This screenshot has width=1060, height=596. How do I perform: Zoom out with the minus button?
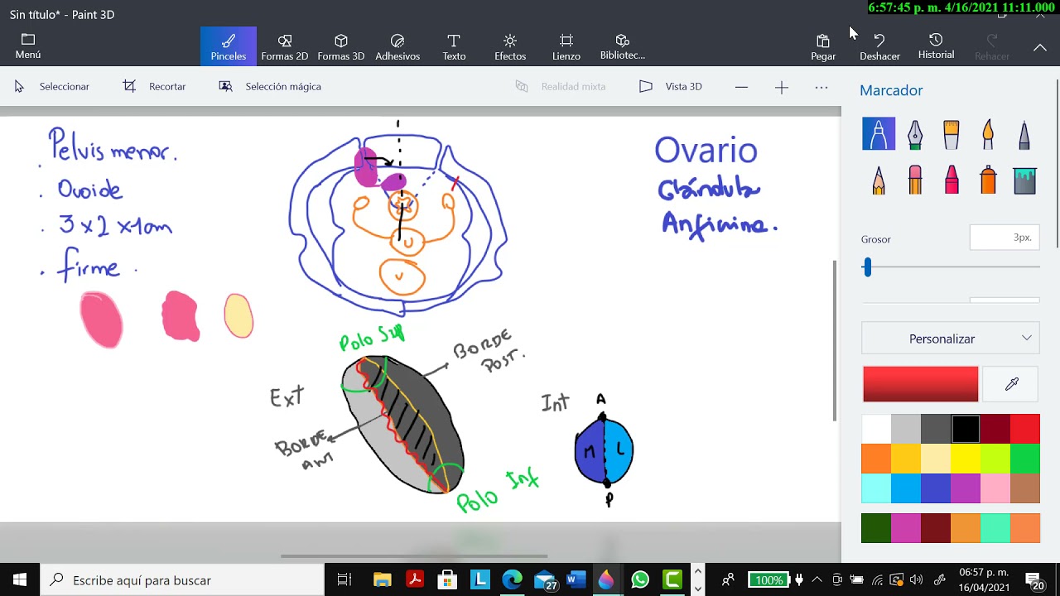coord(741,87)
